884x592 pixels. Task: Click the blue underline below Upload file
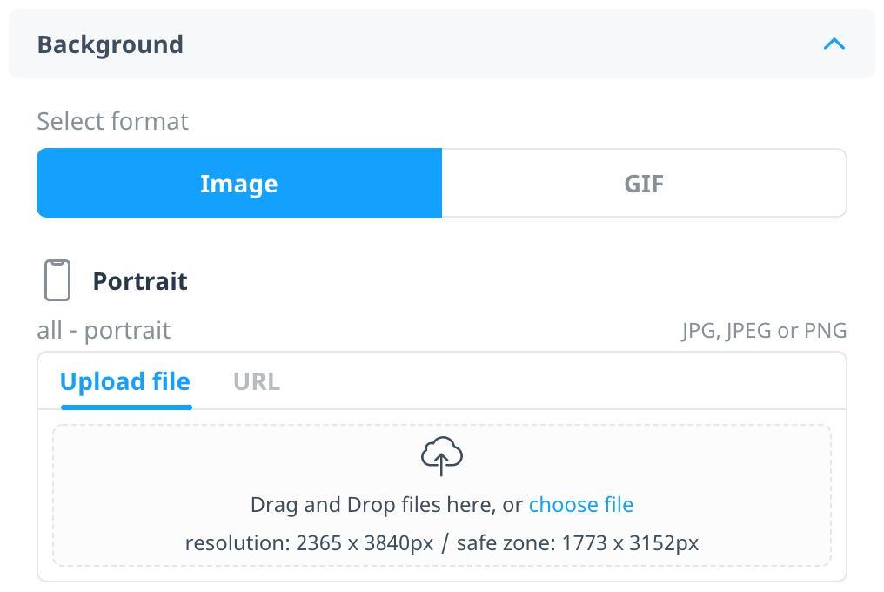pos(126,407)
